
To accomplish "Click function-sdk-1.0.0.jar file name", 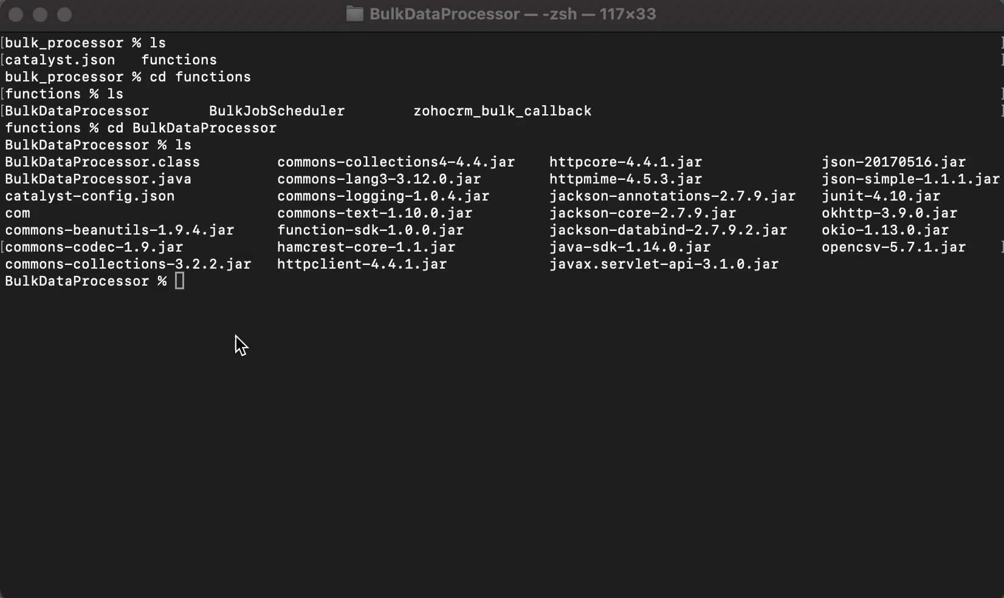I will tap(370, 230).
